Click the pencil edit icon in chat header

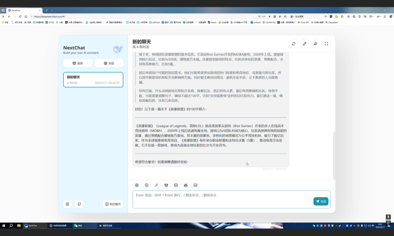point(305,44)
